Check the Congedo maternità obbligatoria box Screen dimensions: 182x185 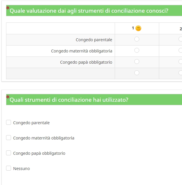(9, 138)
